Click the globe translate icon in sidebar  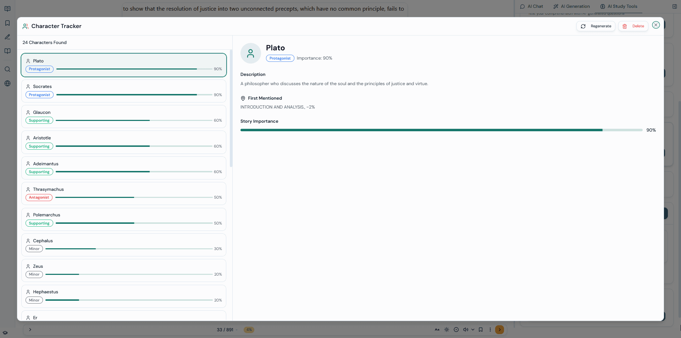coord(7,83)
